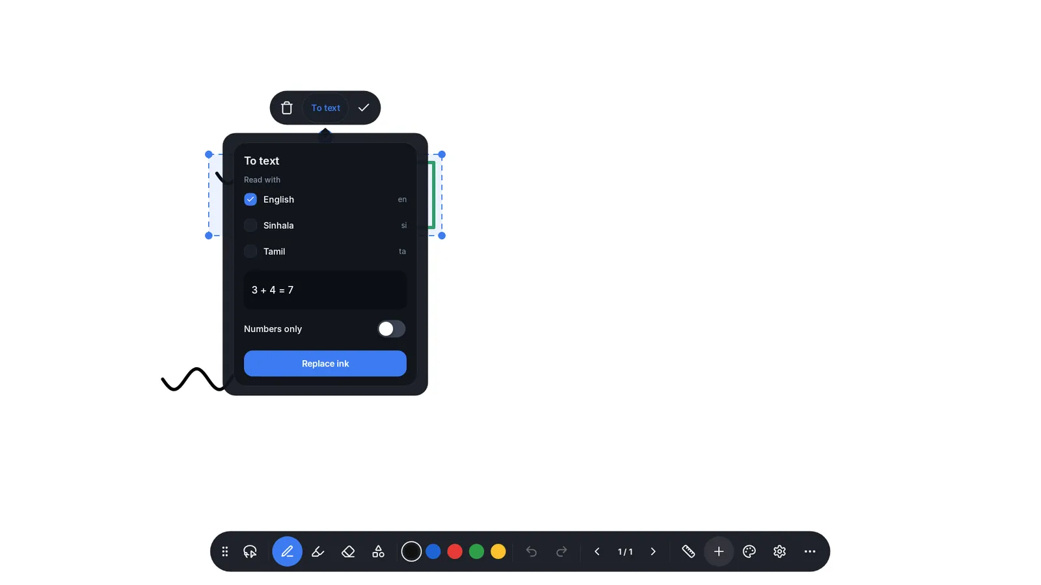The height and width of the screenshot is (585, 1041).
Task: Open the color palette theme icon
Action: [750, 552]
